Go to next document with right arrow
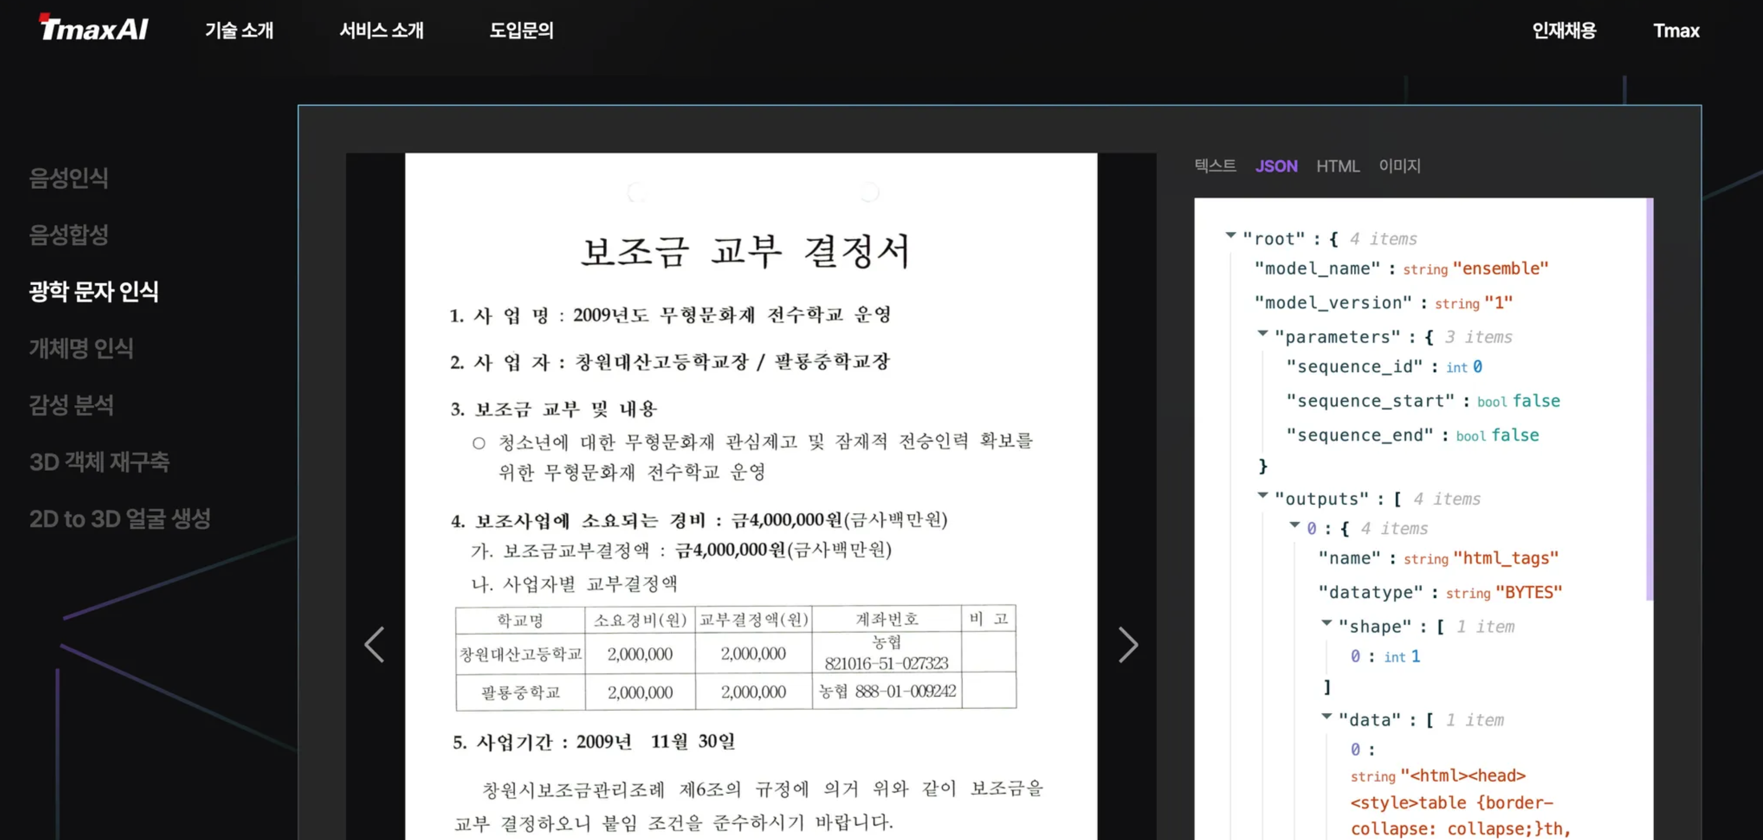This screenshot has width=1763, height=840. point(1128,645)
